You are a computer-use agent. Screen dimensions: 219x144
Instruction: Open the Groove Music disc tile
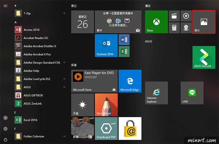pos(186,16)
